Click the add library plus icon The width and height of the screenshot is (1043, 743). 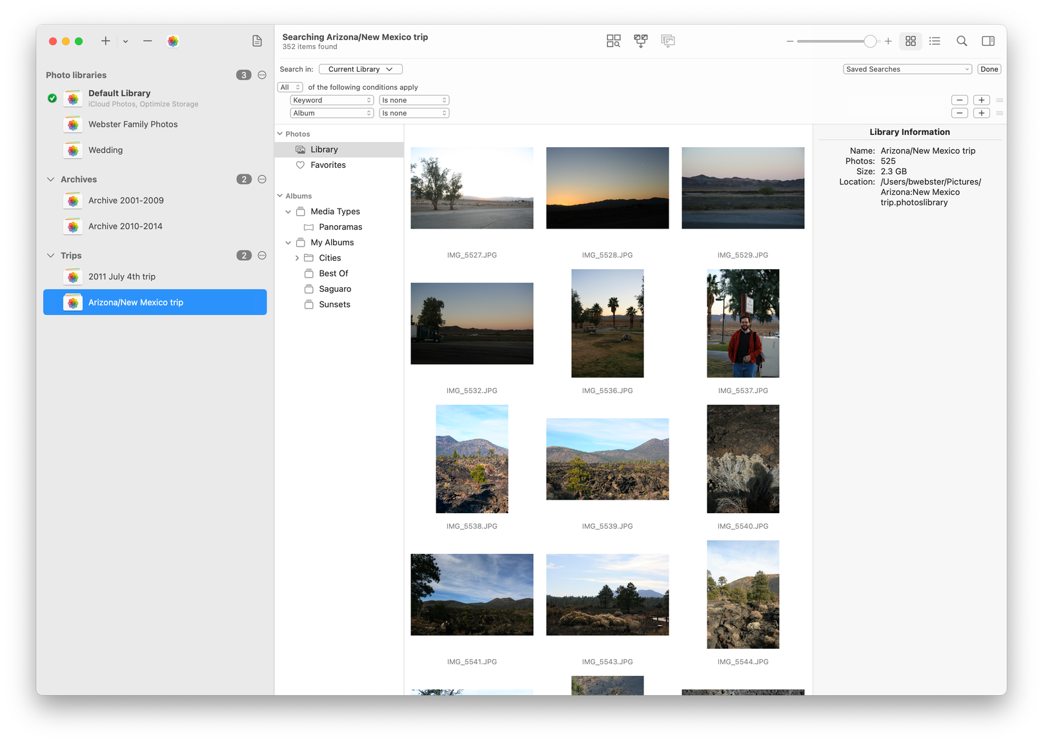(105, 41)
